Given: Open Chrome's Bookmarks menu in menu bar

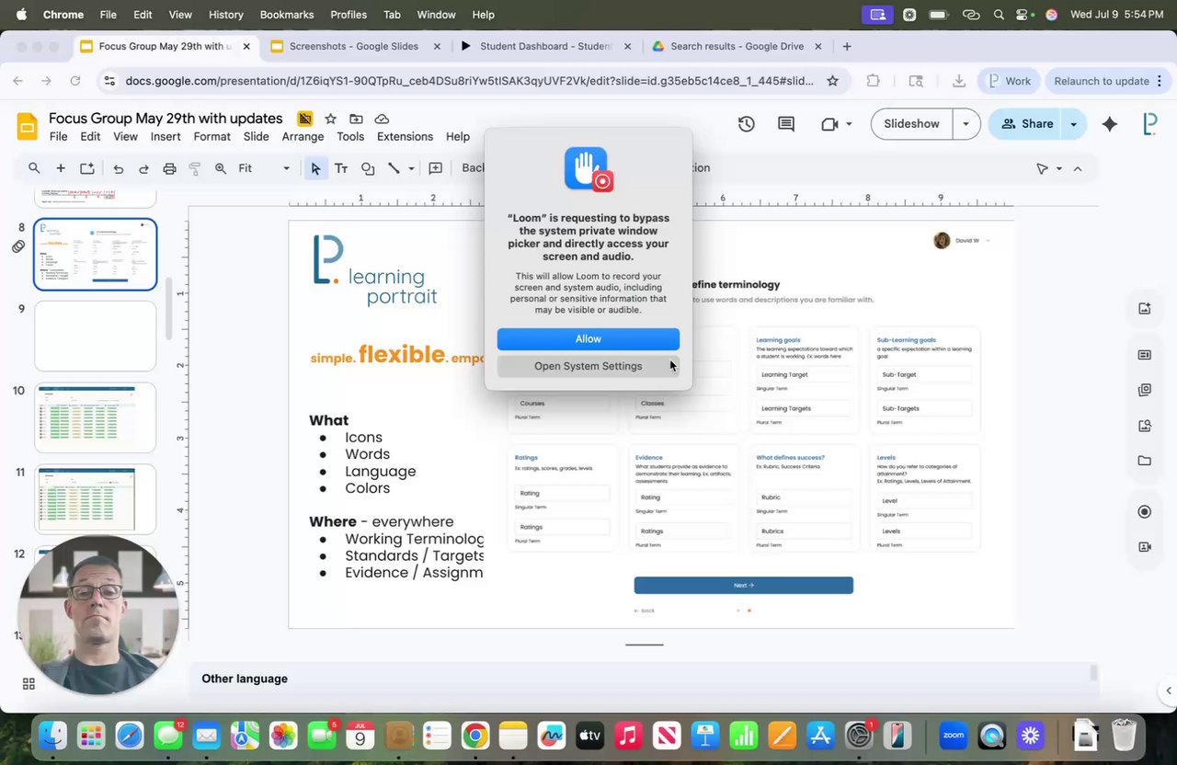Looking at the screenshot, I should (x=287, y=15).
